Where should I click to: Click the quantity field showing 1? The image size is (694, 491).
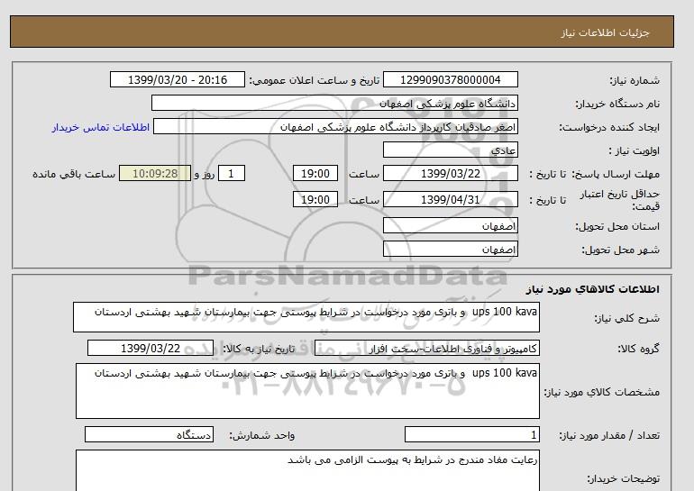(471, 434)
